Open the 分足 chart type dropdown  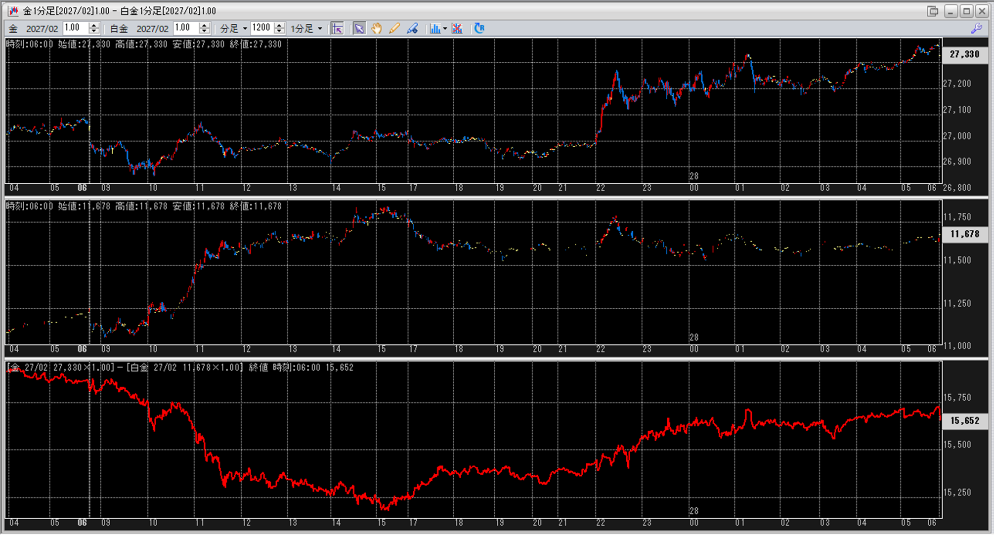pyautogui.click(x=245, y=29)
